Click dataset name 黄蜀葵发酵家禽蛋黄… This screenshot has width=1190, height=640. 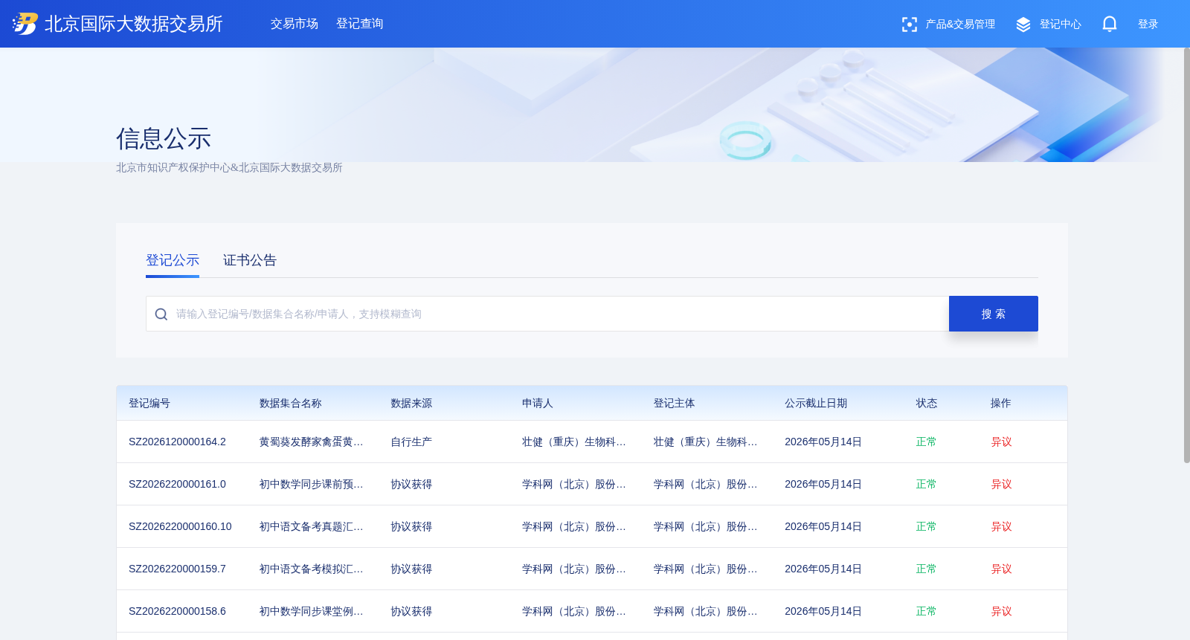click(x=311, y=442)
